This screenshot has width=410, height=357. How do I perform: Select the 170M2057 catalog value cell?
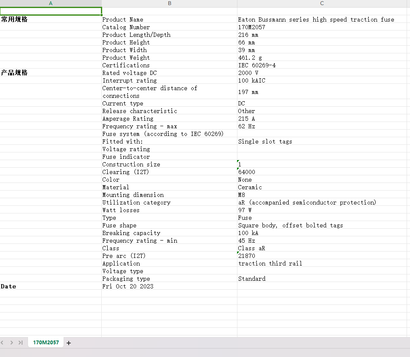pos(322,27)
